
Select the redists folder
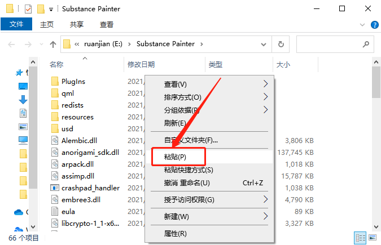72,105
